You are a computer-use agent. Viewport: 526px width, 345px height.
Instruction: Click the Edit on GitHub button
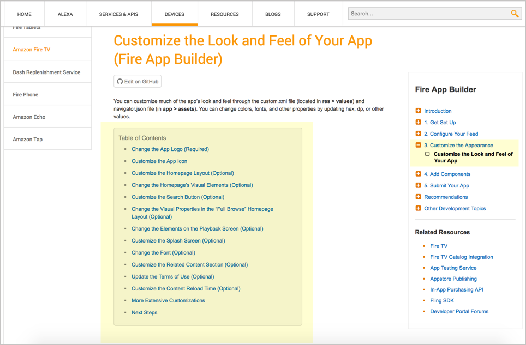click(138, 81)
